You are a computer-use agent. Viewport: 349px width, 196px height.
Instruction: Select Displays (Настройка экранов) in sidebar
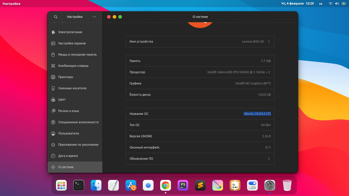pyautogui.click(x=72, y=43)
